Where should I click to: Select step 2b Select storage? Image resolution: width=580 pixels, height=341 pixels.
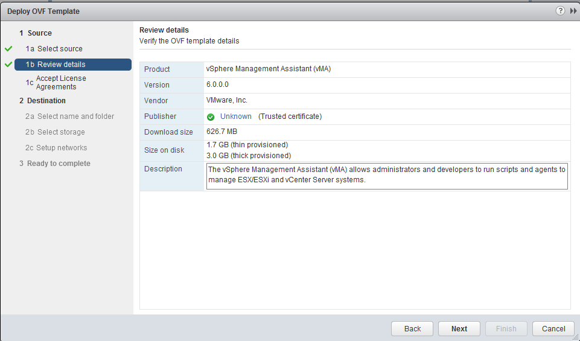click(x=55, y=132)
